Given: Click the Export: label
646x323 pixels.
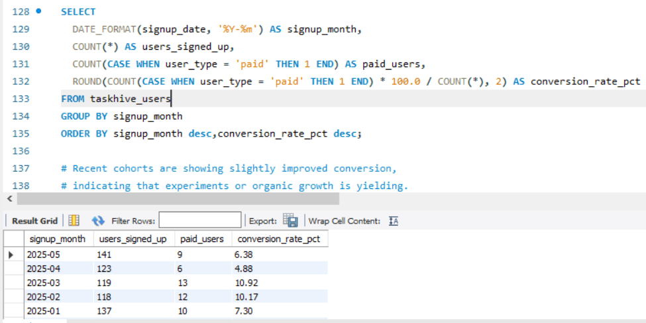Looking at the screenshot, I should click(x=263, y=221).
